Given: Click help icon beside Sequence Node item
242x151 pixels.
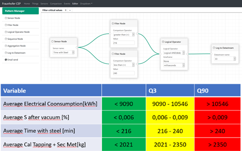Looking at the screenshot, I should [x=6, y=39].
